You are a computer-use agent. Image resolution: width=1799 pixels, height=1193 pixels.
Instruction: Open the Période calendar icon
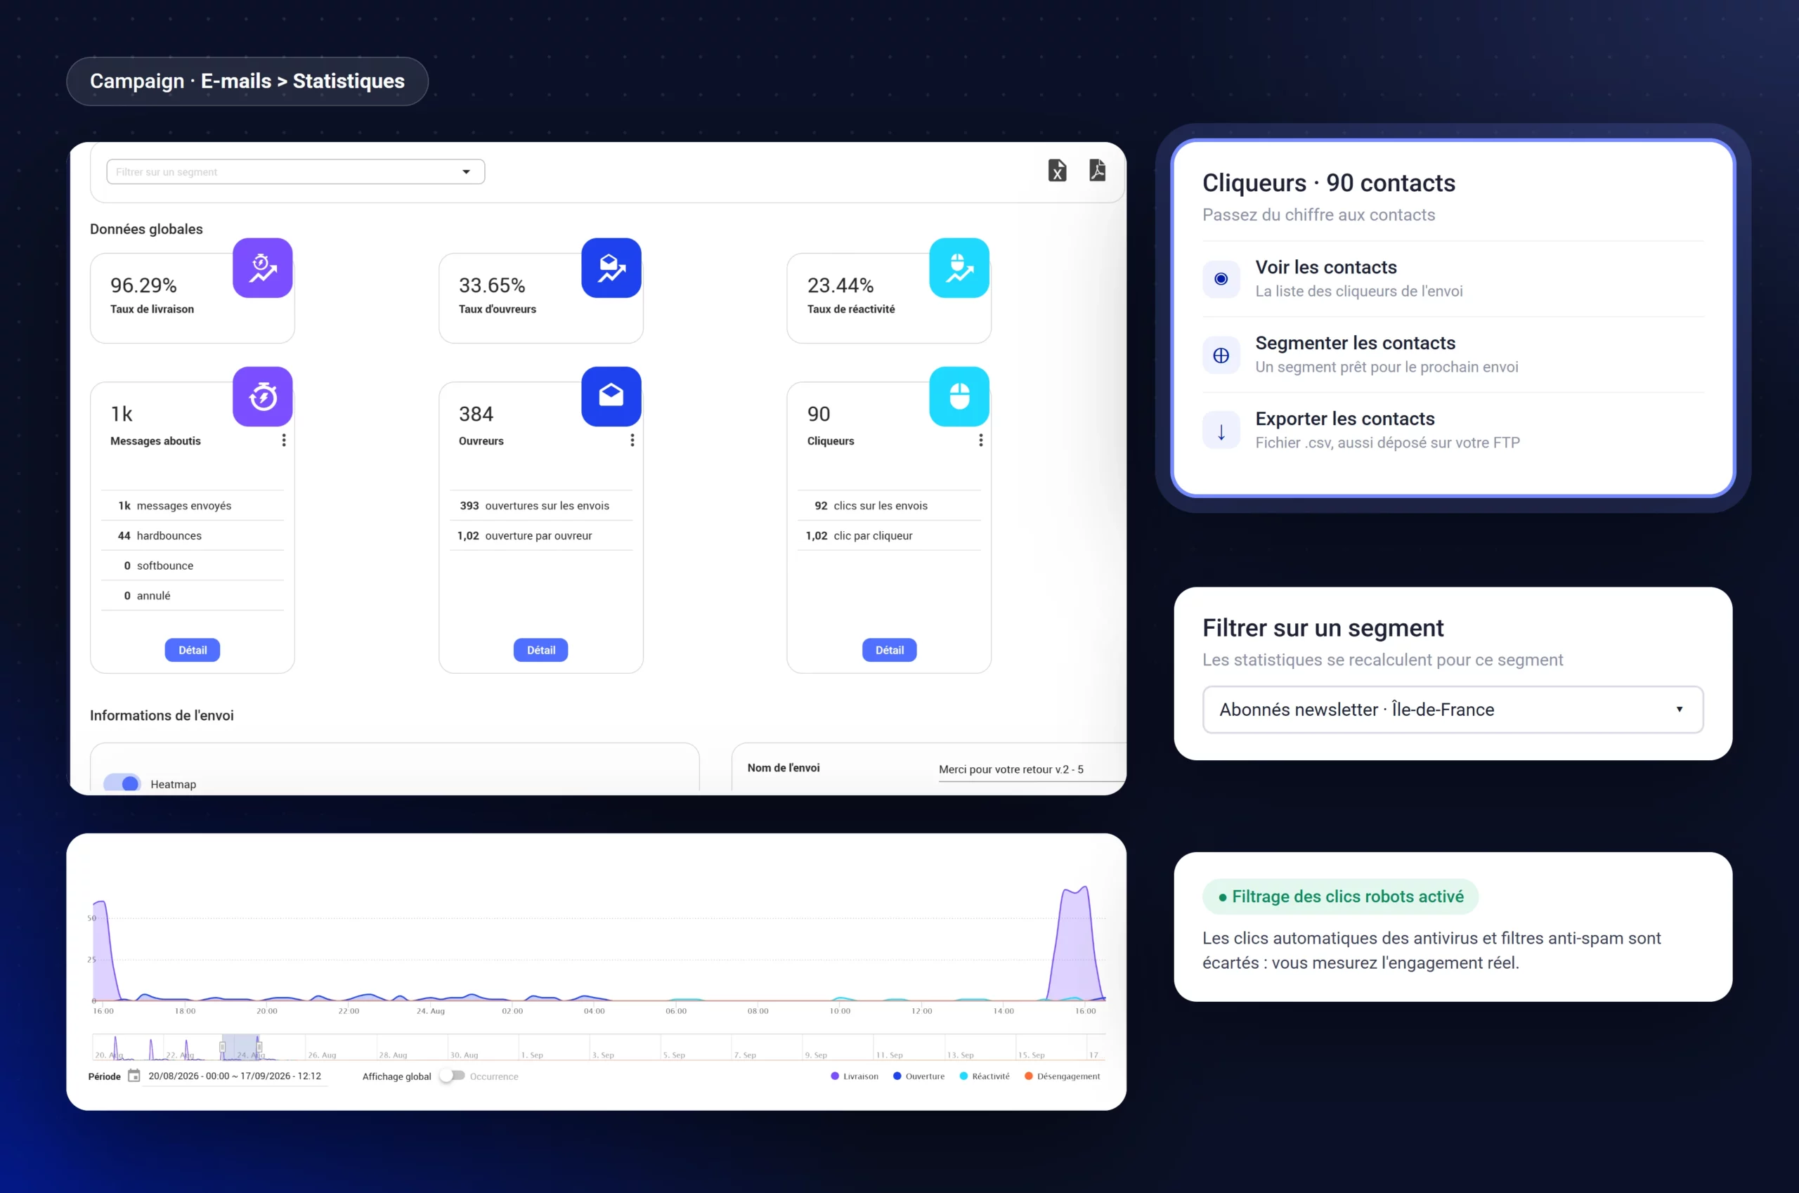point(134,1076)
